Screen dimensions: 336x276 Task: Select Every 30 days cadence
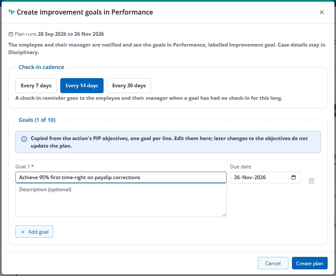pyautogui.click(x=129, y=86)
